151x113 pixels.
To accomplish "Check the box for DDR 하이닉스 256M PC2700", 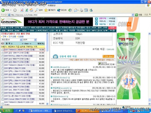I will click(3, 56).
